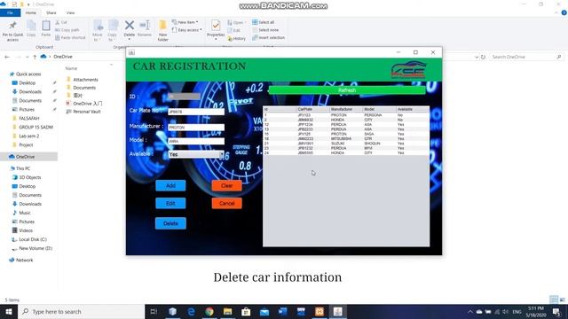
Task: Click the Explorer back arrow
Action: (x=7, y=57)
